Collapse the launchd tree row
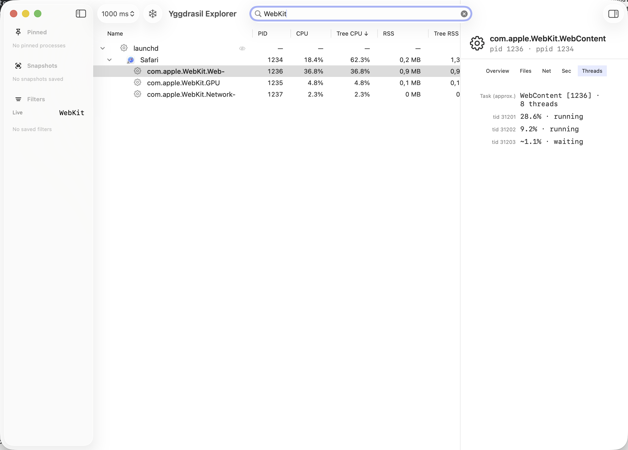This screenshot has width=628, height=450. (x=103, y=48)
